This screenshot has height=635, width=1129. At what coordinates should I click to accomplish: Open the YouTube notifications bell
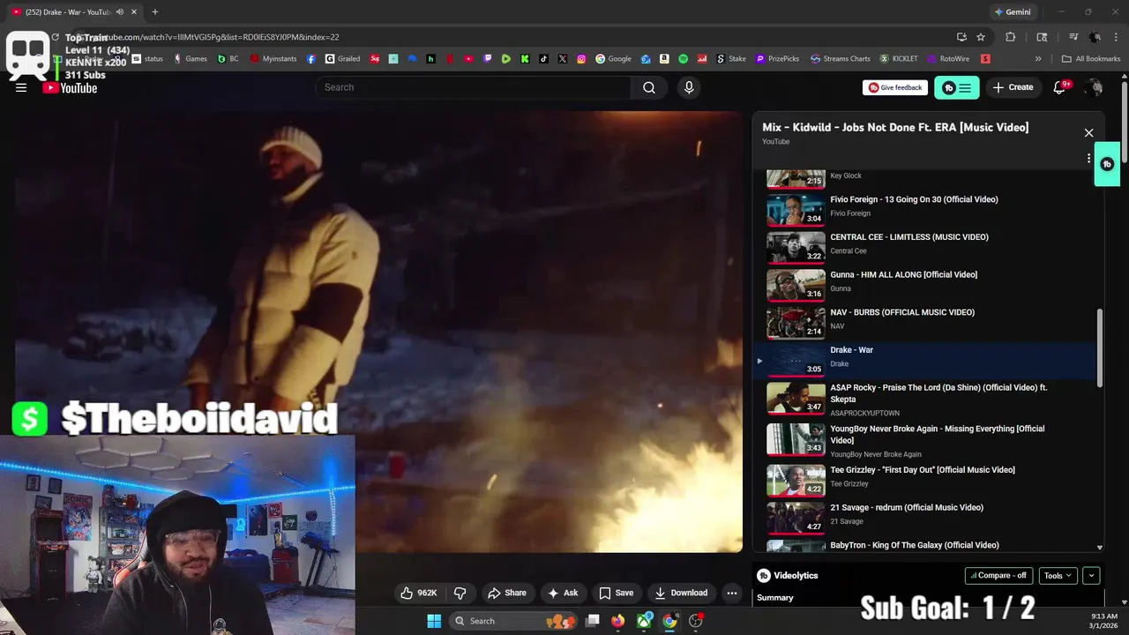[1060, 87]
